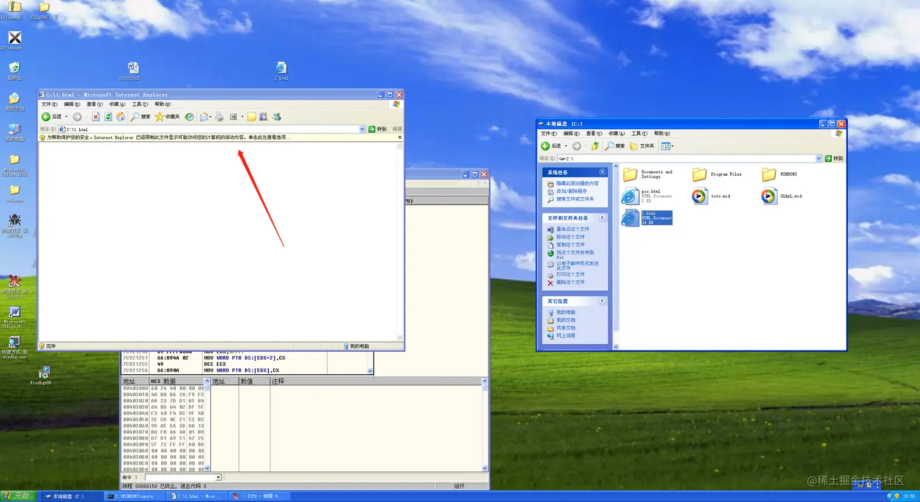Open Favorites (收藏夹) in Internet Explorer toolbar

167,117
